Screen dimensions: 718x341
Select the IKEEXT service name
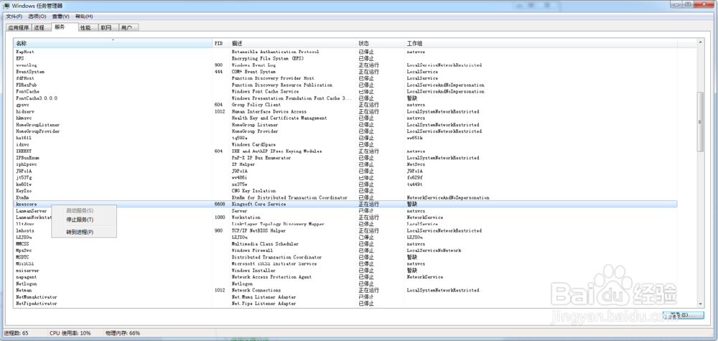coord(24,151)
